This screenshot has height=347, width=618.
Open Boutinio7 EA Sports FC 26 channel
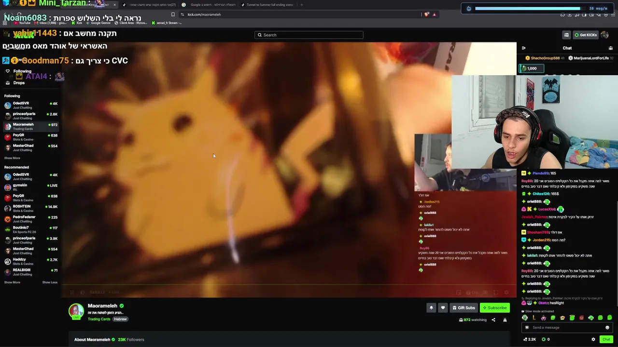[31, 229]
